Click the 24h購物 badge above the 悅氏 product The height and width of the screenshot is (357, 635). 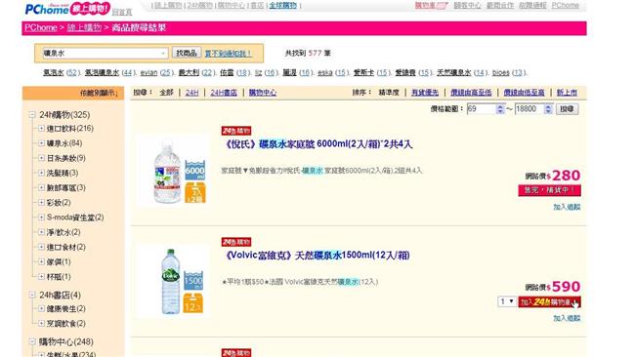pyautogui.click(x=236, y=131)
